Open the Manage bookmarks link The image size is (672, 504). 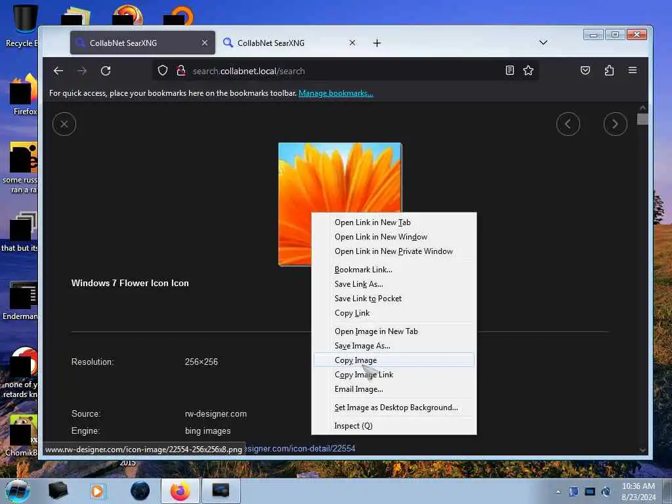coord(335,93)
